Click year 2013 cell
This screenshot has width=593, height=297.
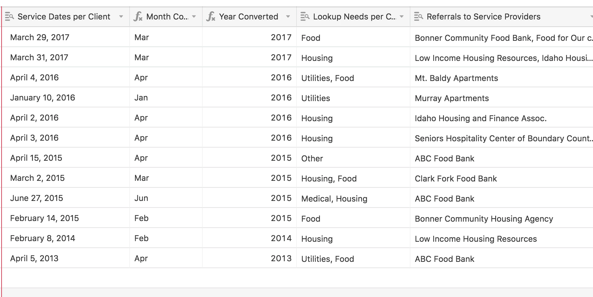(x=249, y=258)
